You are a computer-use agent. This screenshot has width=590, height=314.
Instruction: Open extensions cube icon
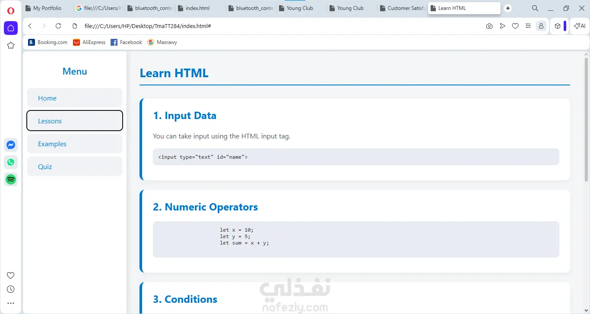coord(558,26)
